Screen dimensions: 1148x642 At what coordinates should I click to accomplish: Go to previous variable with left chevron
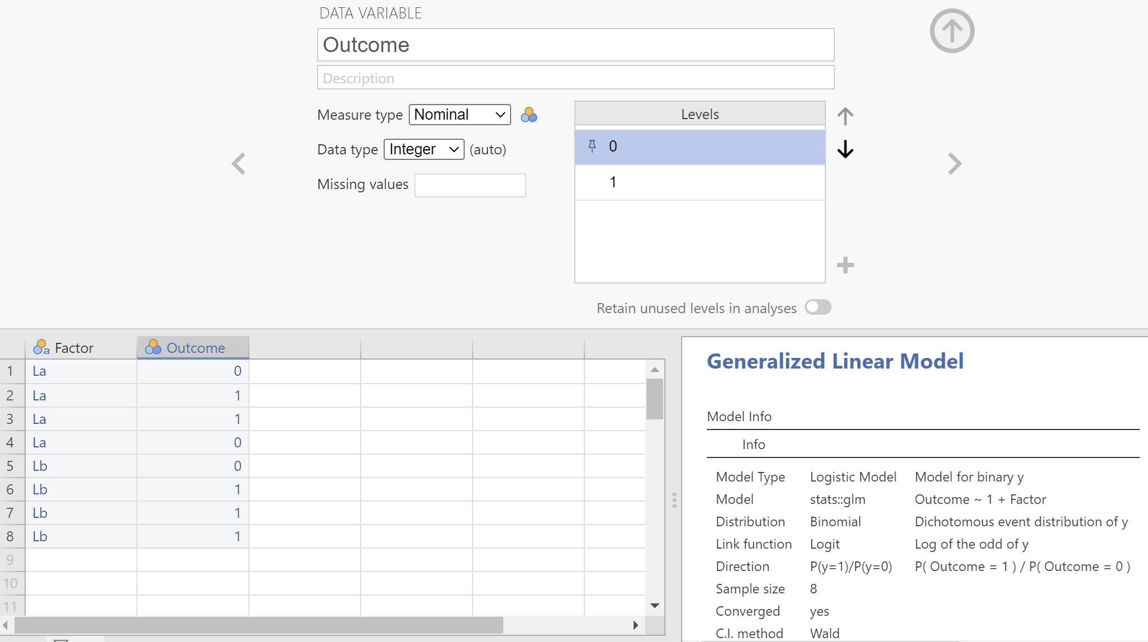tap(239, 164)
